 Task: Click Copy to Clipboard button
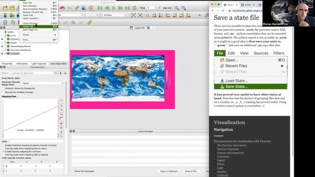click(x=169, y=171)
